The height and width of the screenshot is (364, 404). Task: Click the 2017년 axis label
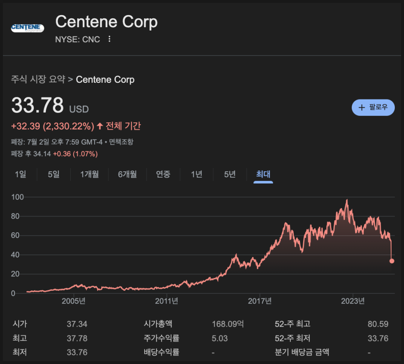pyautogui.click(x=260, y=301)
